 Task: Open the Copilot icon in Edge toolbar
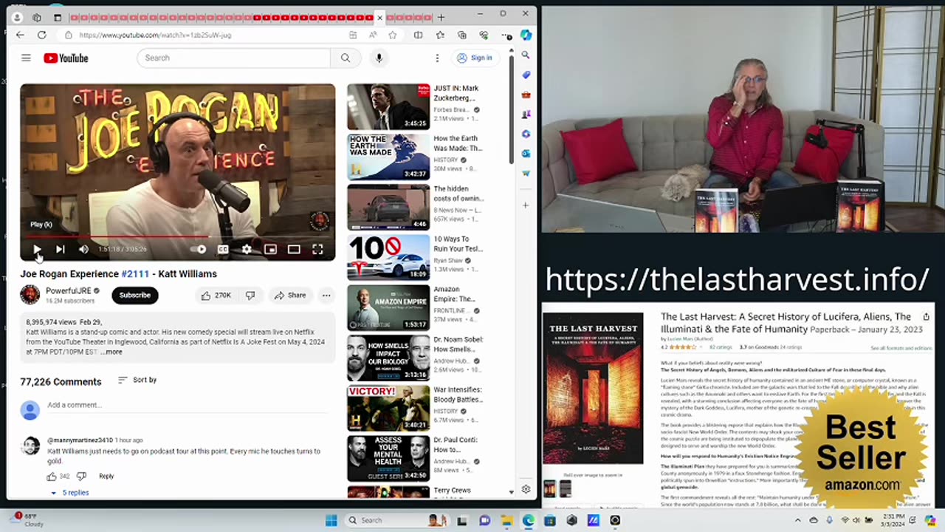(526, 35)
